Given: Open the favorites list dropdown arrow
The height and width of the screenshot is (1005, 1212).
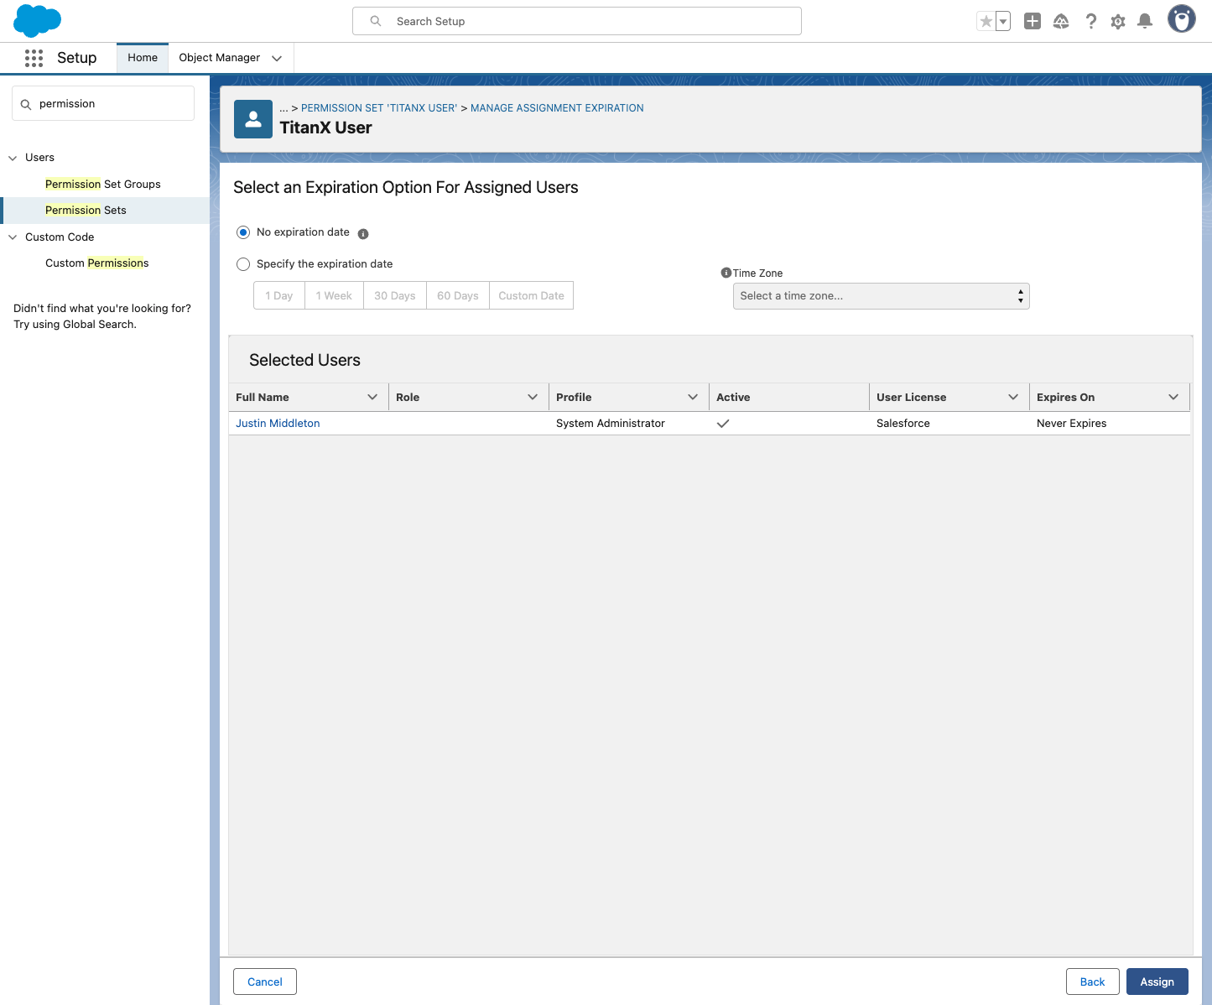Looking at the screenshot, I should click(x=1003, y=21).
